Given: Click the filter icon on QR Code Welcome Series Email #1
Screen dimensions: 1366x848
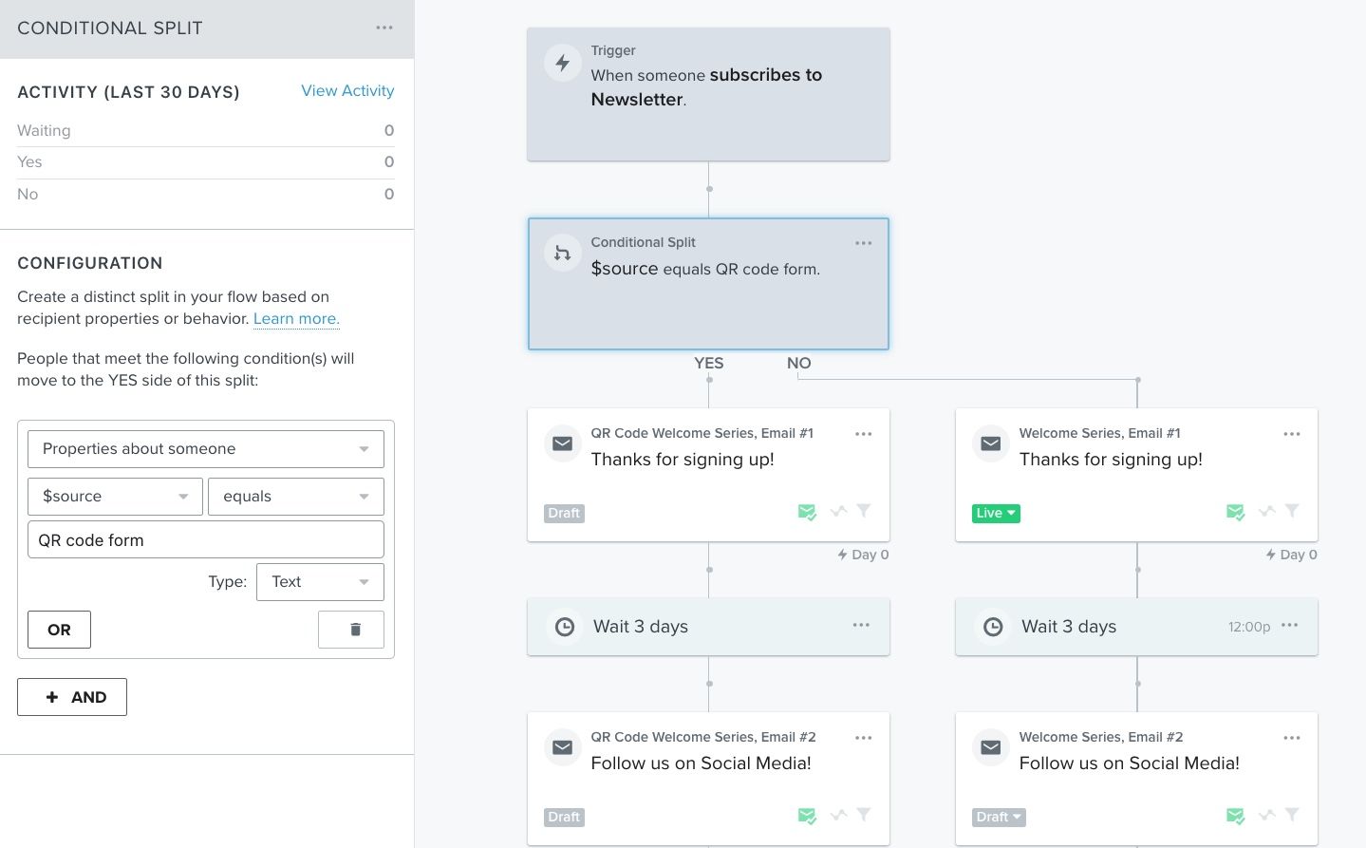Looking at the screenshot, I should point(863,511).
